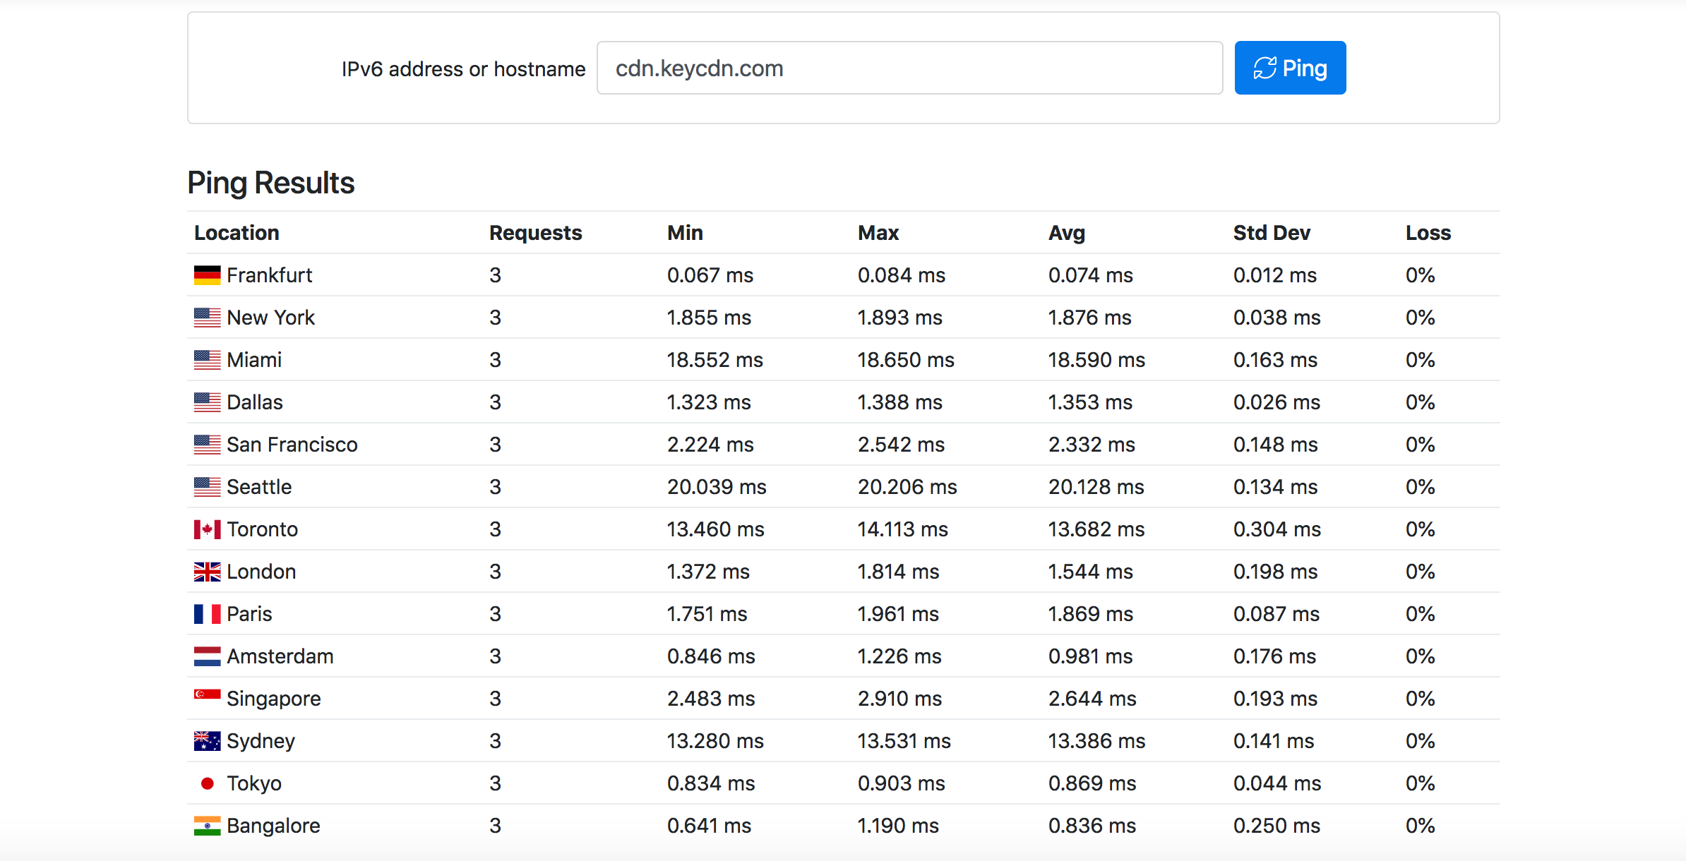Click Seattle avg value 20.128 ms
Image resolution: width=1686 pixels, height=861 pixels.
1096,487
